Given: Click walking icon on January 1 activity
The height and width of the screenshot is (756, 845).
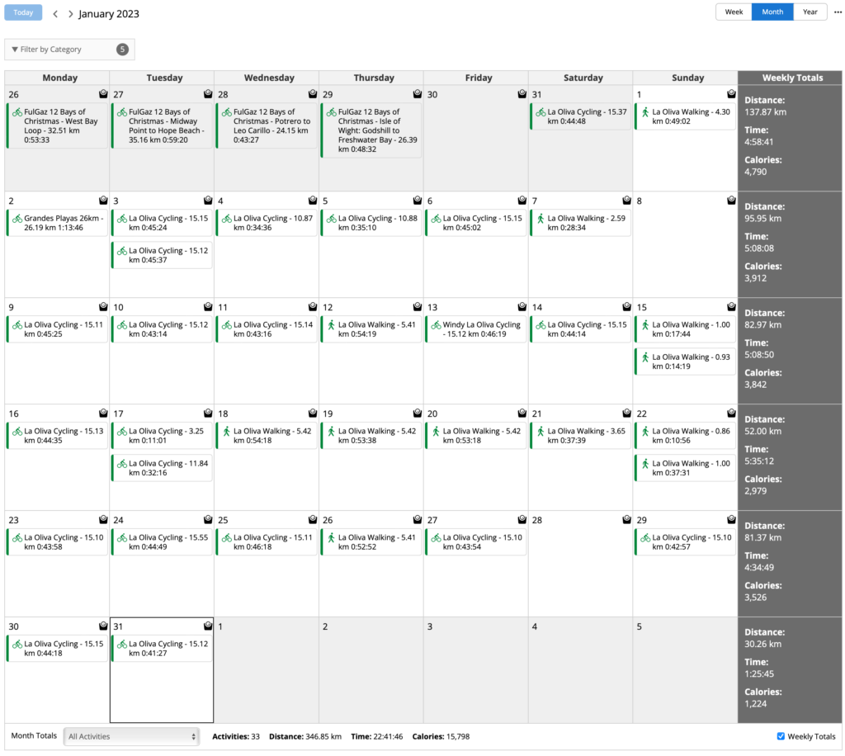Looking at the screenshot, I should tap(645, 112).
